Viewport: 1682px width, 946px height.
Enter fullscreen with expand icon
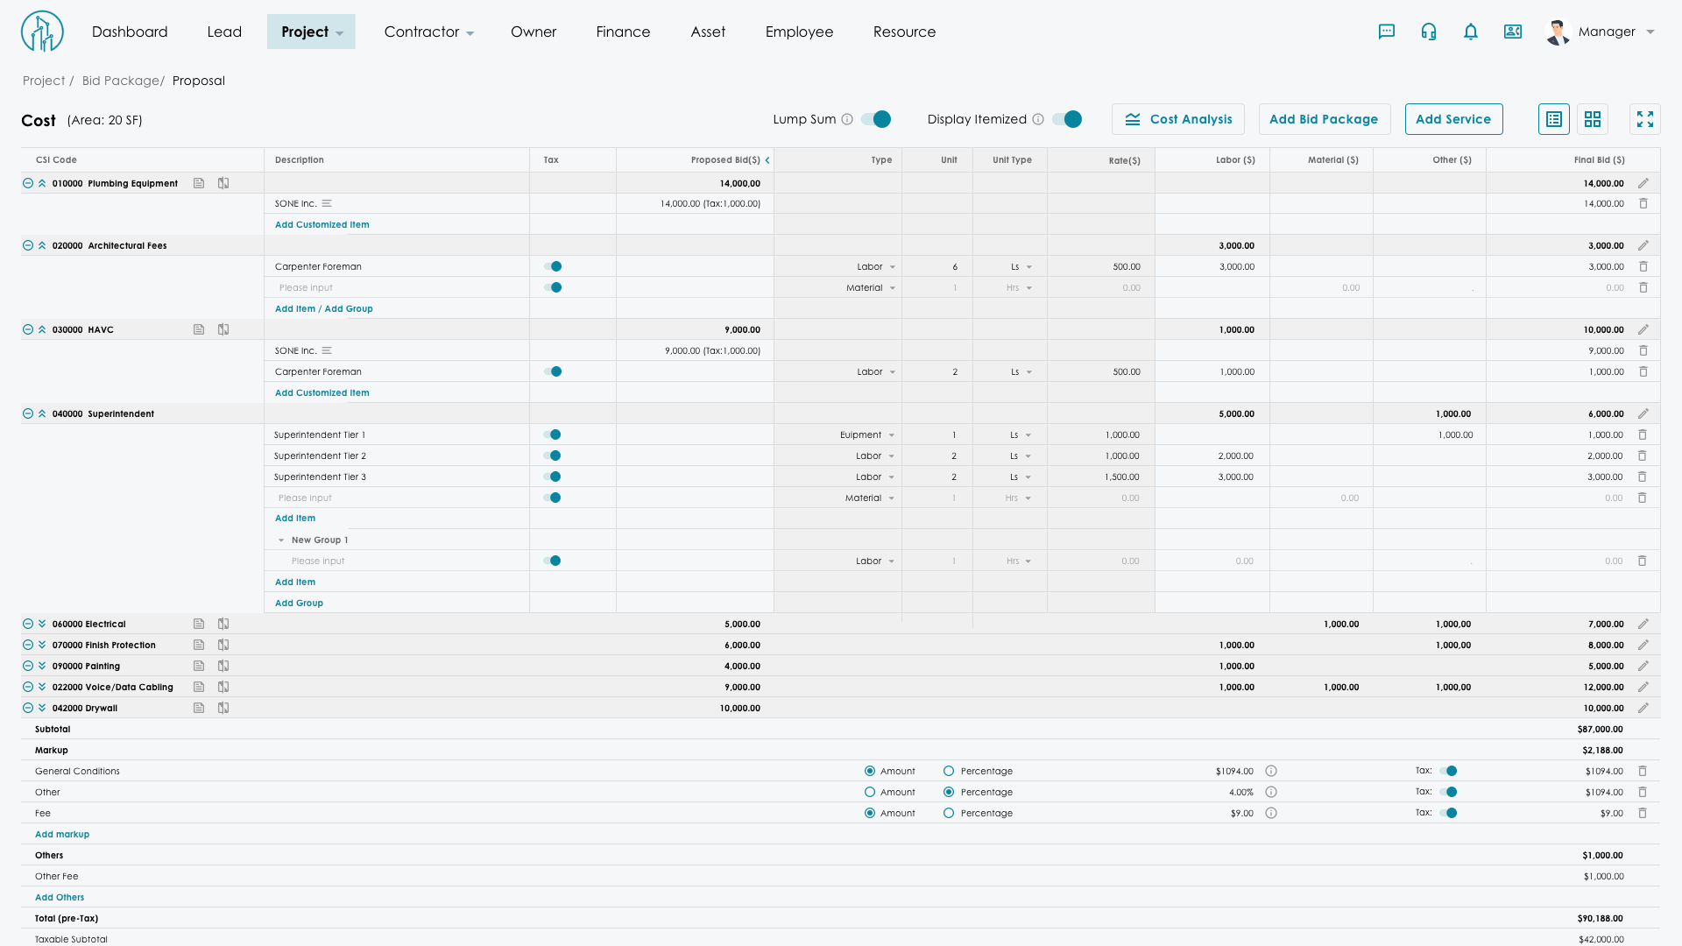pyautogui.click(x=1645, y=119)
